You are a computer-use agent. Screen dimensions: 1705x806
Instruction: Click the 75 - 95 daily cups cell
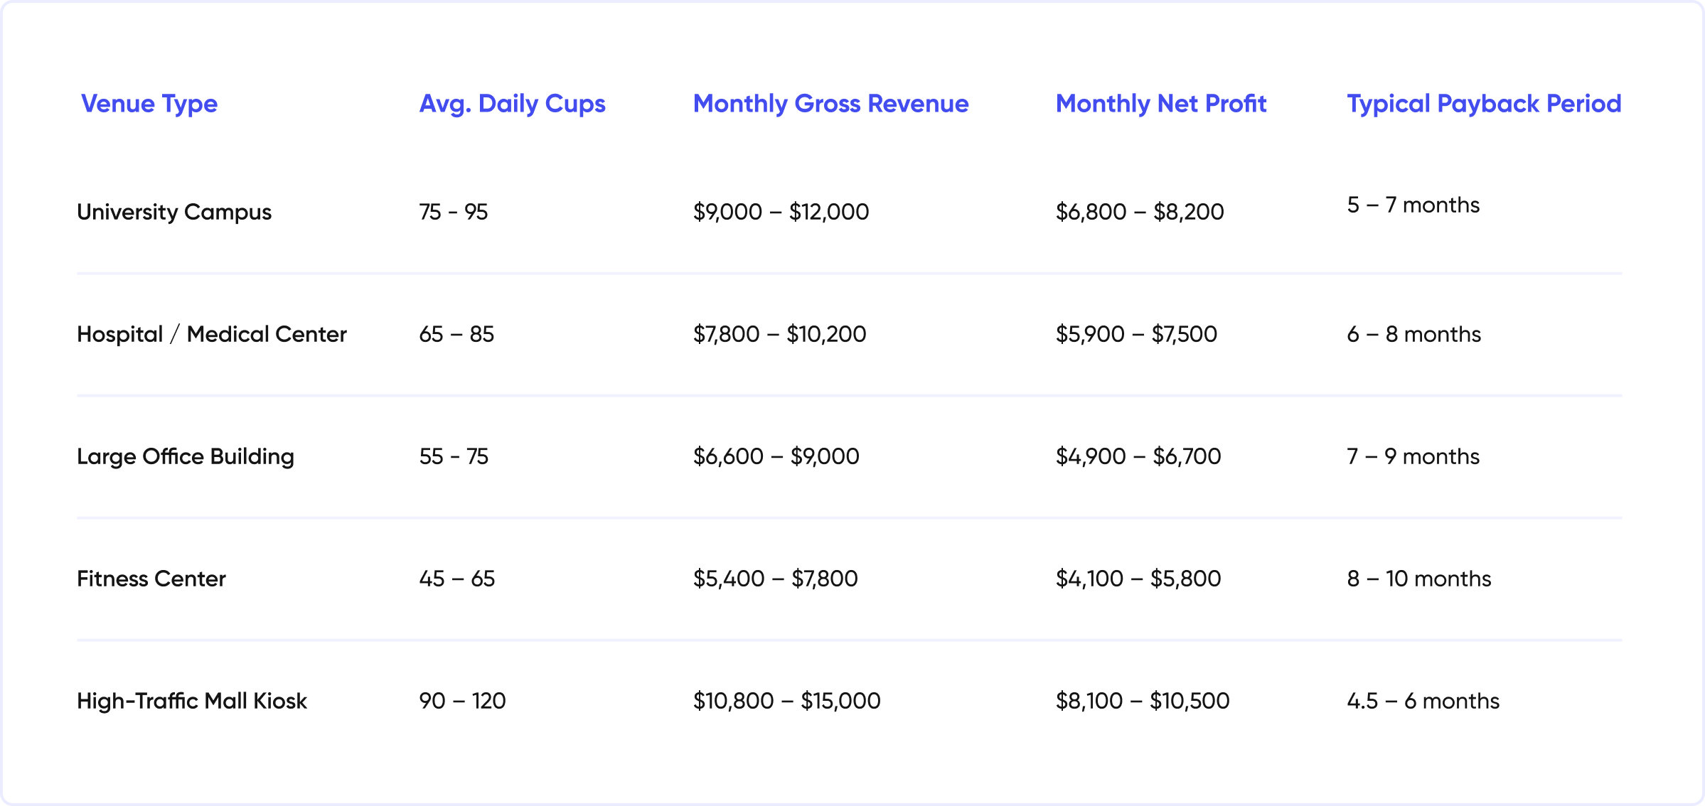454,212
